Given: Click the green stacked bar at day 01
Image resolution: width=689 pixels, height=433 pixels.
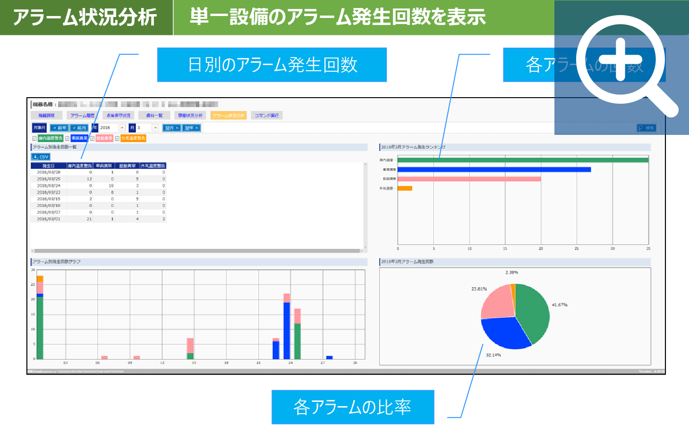Looking at the screenshot, I should 40,328.
